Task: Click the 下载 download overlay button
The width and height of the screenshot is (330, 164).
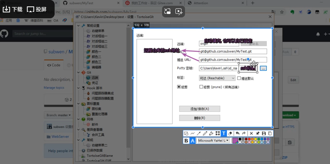Action: pyautogui.click(x=13, y=9)
